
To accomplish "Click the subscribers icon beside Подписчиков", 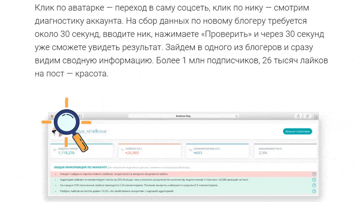I will 55,150.
